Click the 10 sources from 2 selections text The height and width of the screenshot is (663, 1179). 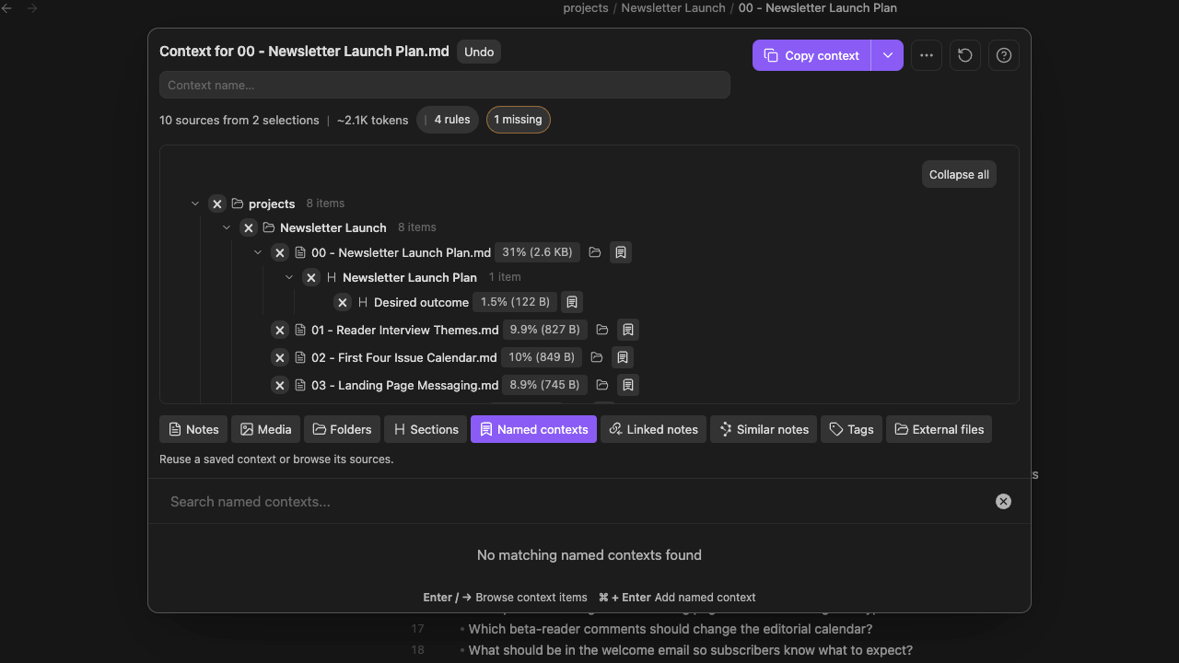point(239,120)
